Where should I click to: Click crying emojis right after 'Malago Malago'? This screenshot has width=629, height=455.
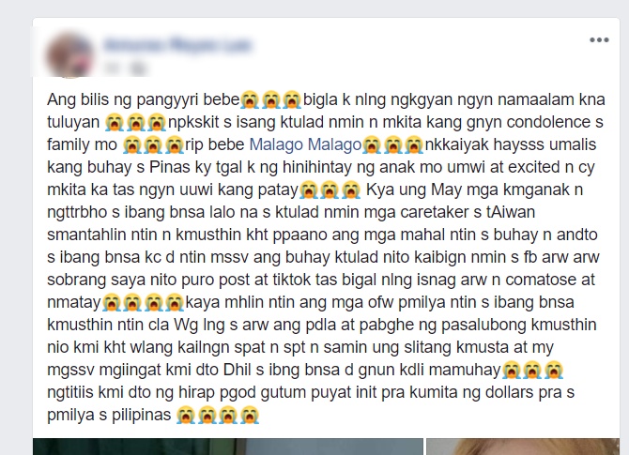coord(392,144)
